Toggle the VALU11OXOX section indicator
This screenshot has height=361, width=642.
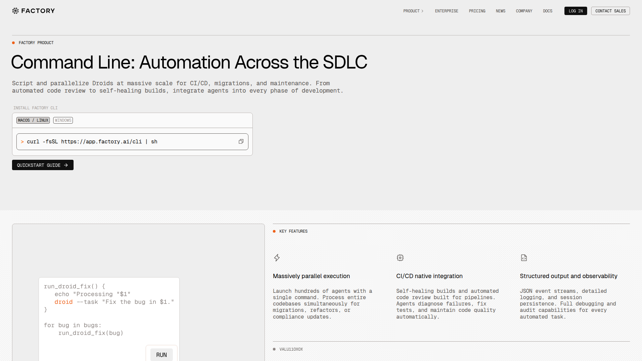[x=274, y=349]
